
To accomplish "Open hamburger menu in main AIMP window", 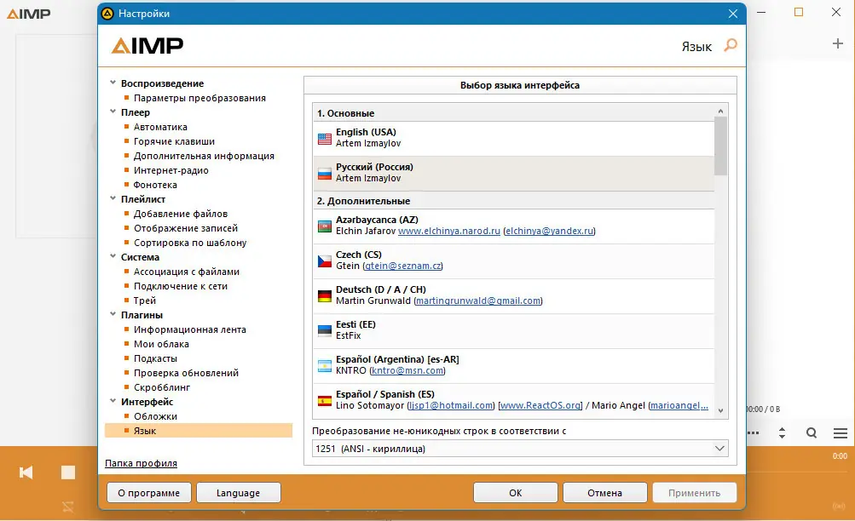I will click(841, 432).
